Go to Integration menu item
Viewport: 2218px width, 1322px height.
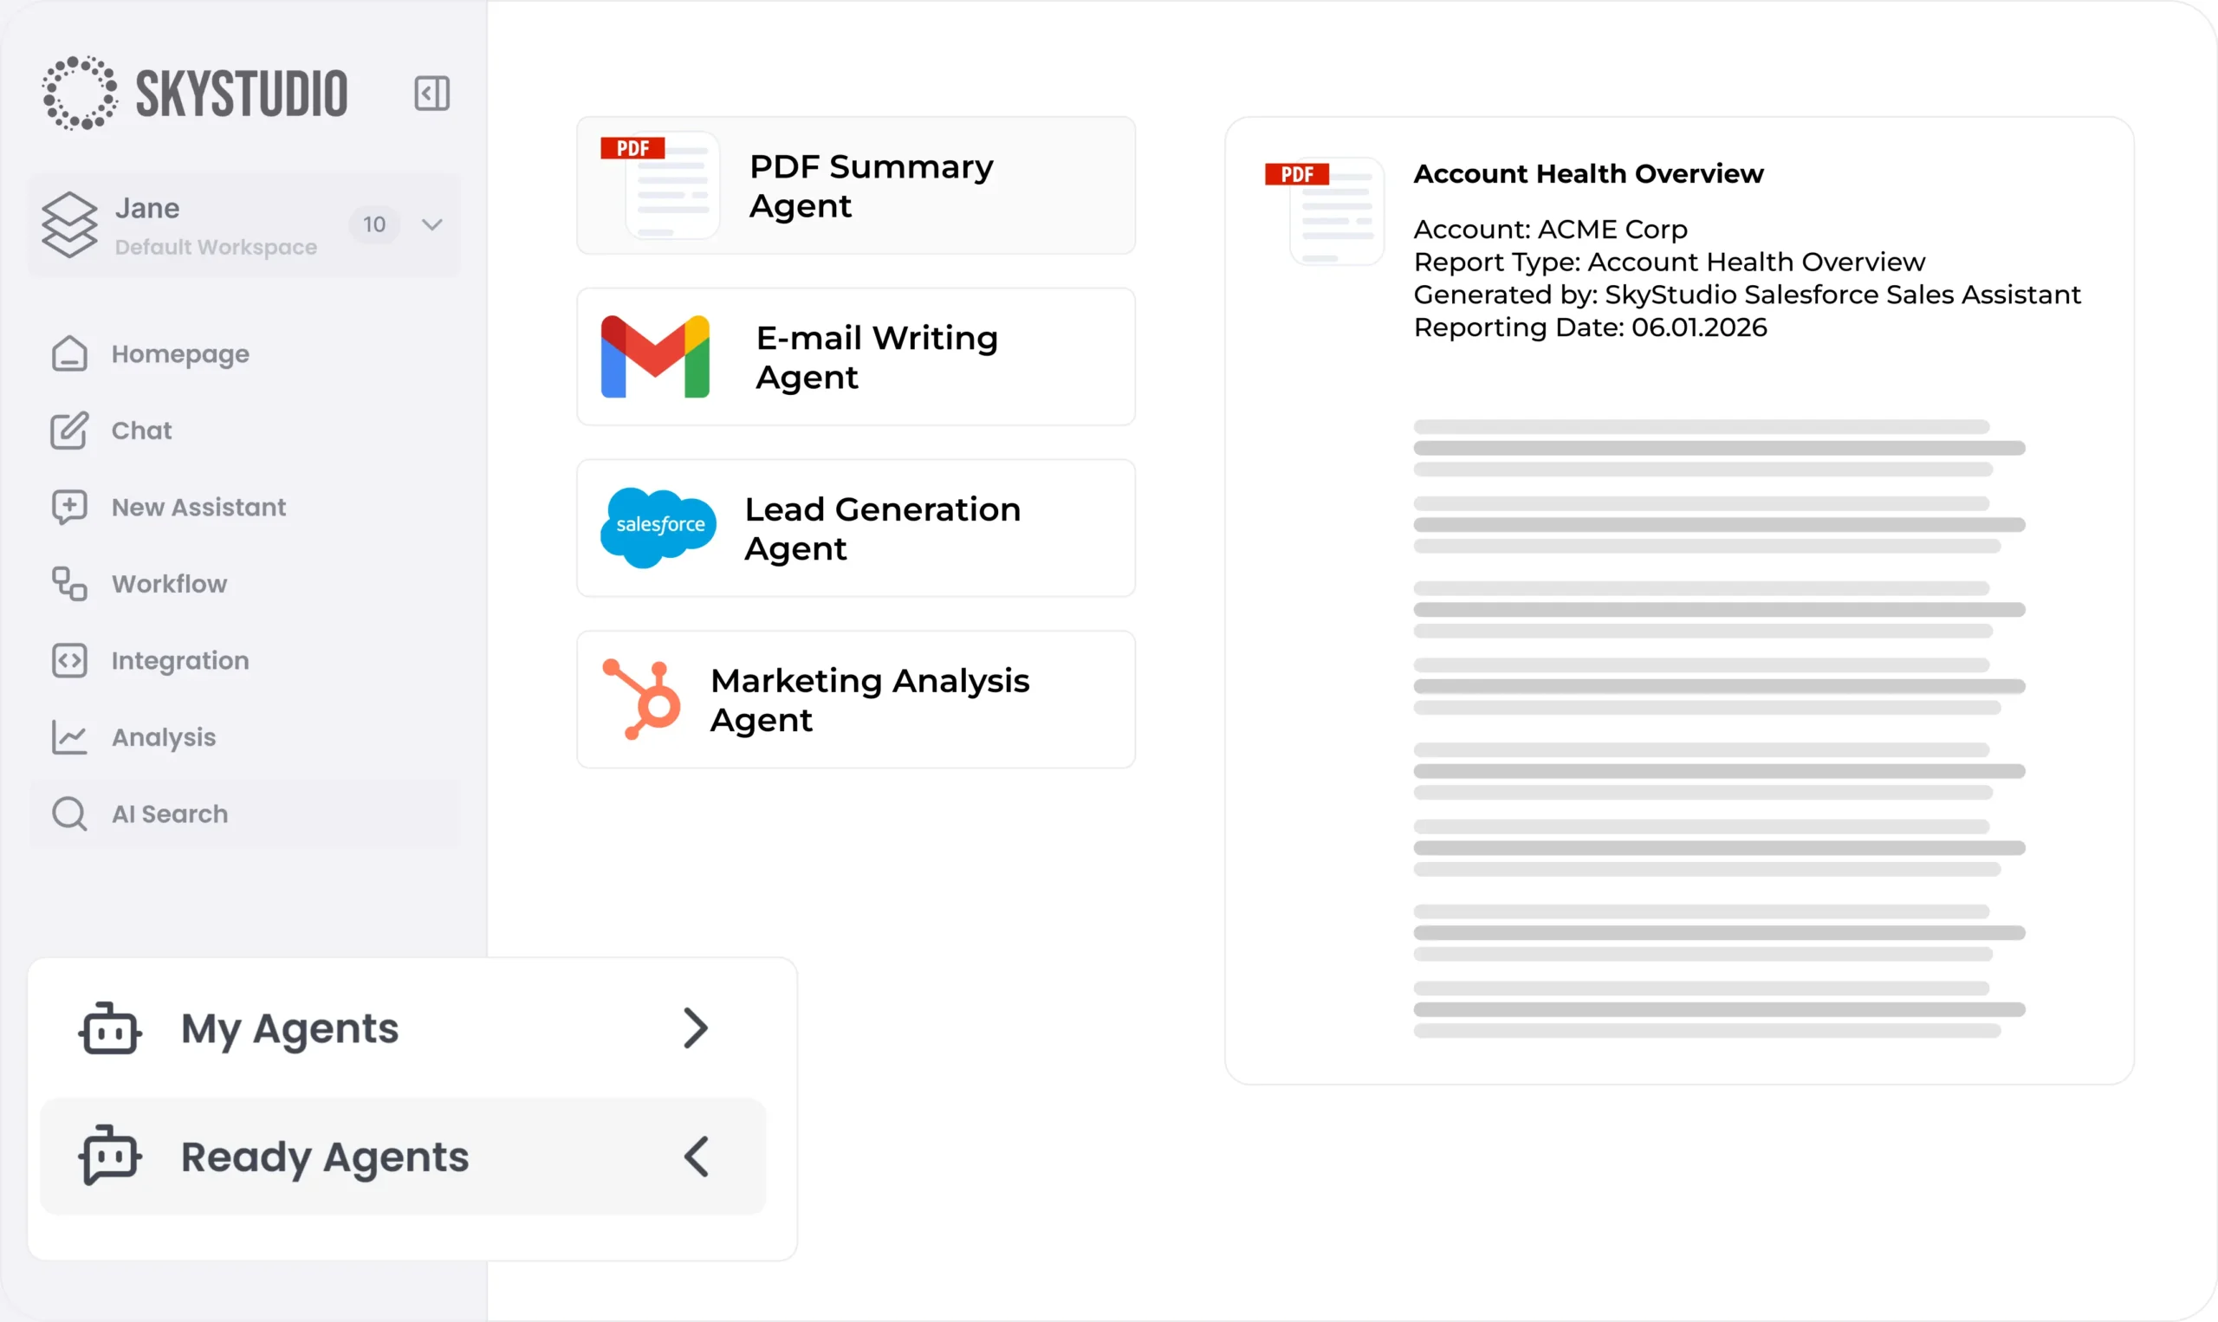(180, 660)
